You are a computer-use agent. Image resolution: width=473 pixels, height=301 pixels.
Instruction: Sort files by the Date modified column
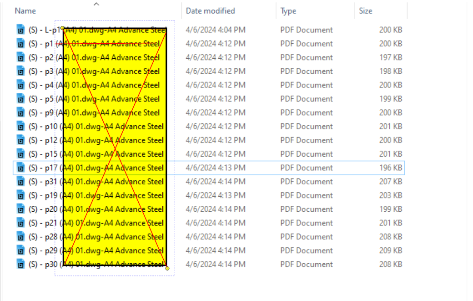(x=210, y=10)
